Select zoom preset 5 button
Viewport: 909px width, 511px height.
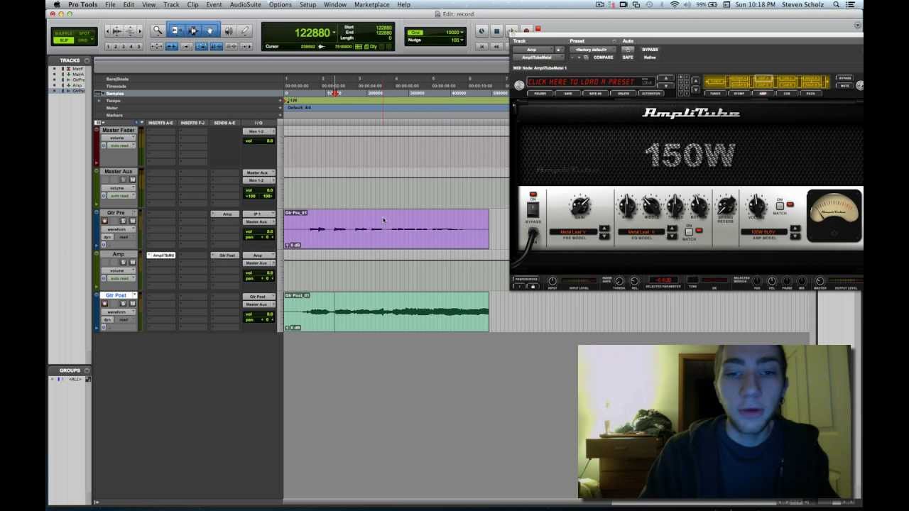pos(138,47)
